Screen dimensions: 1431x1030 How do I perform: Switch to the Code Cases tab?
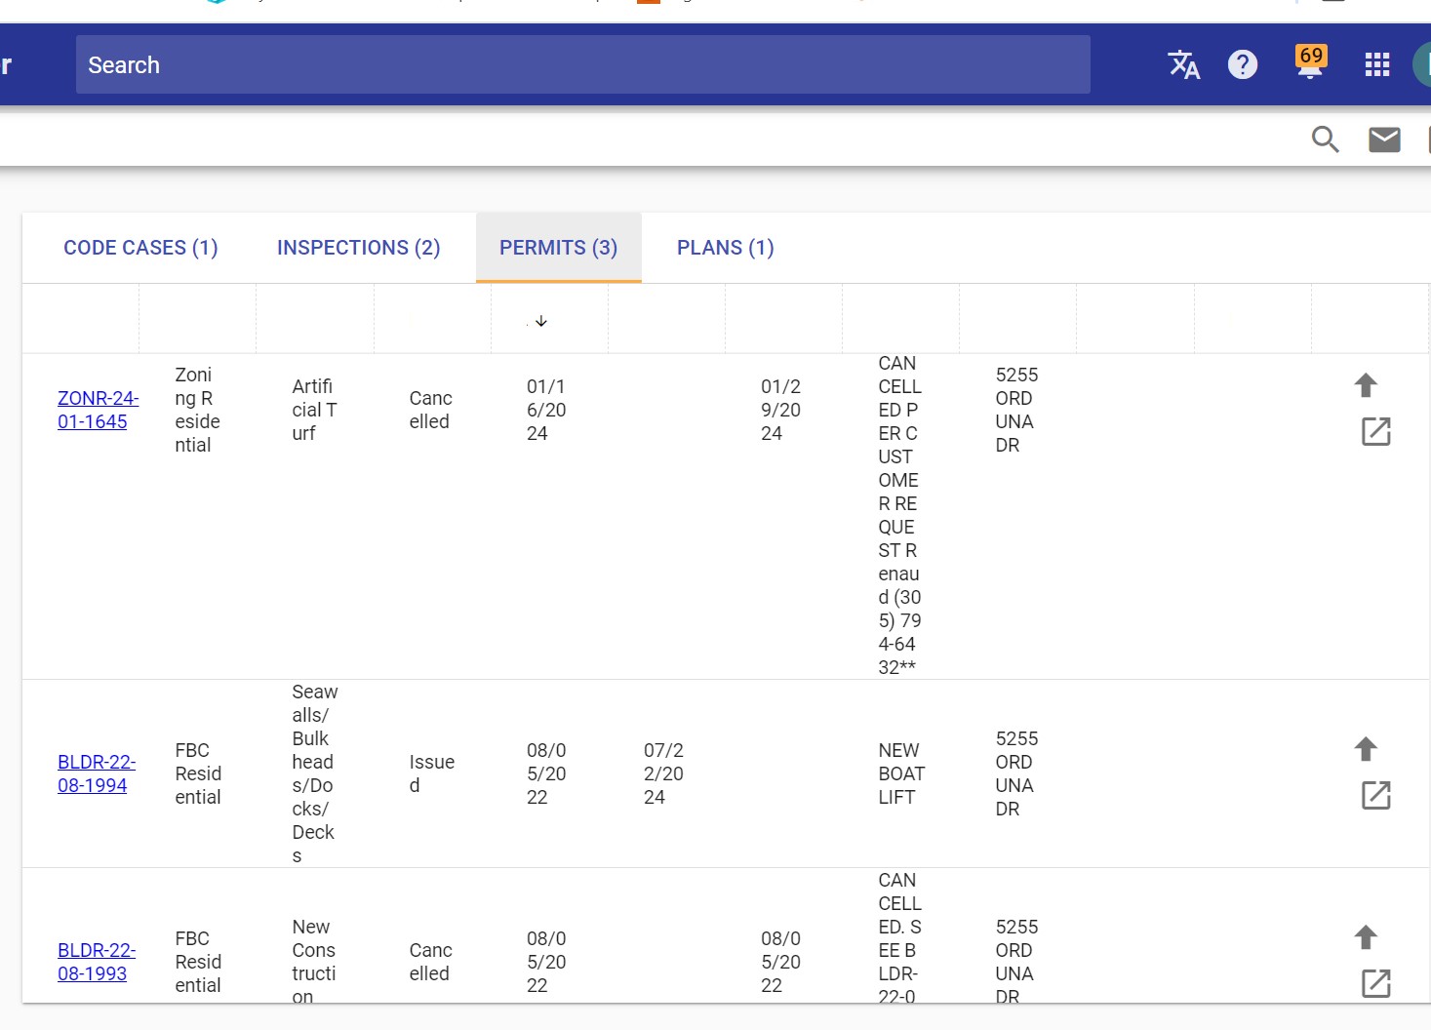pos(140,248)
